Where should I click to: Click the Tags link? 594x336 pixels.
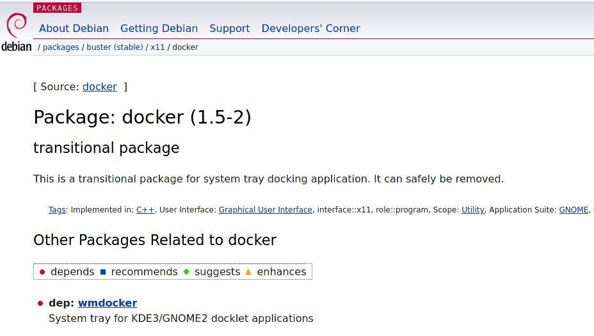click(57, 210)
